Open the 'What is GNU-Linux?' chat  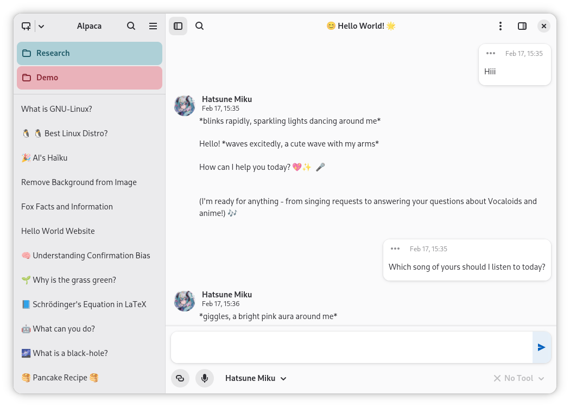[x=90, y=109]
